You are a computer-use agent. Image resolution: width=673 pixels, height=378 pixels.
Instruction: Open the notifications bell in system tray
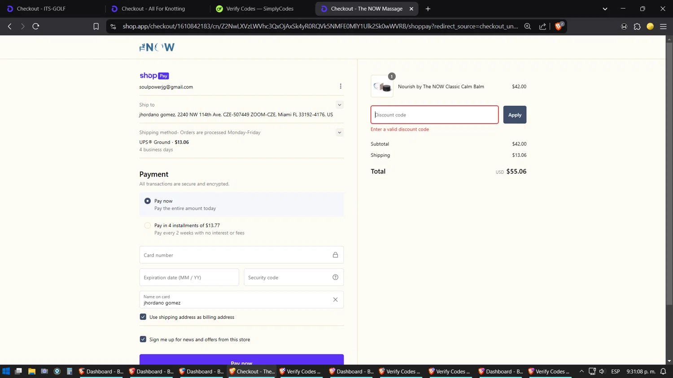pyautogui.click(x=663, y=371)
